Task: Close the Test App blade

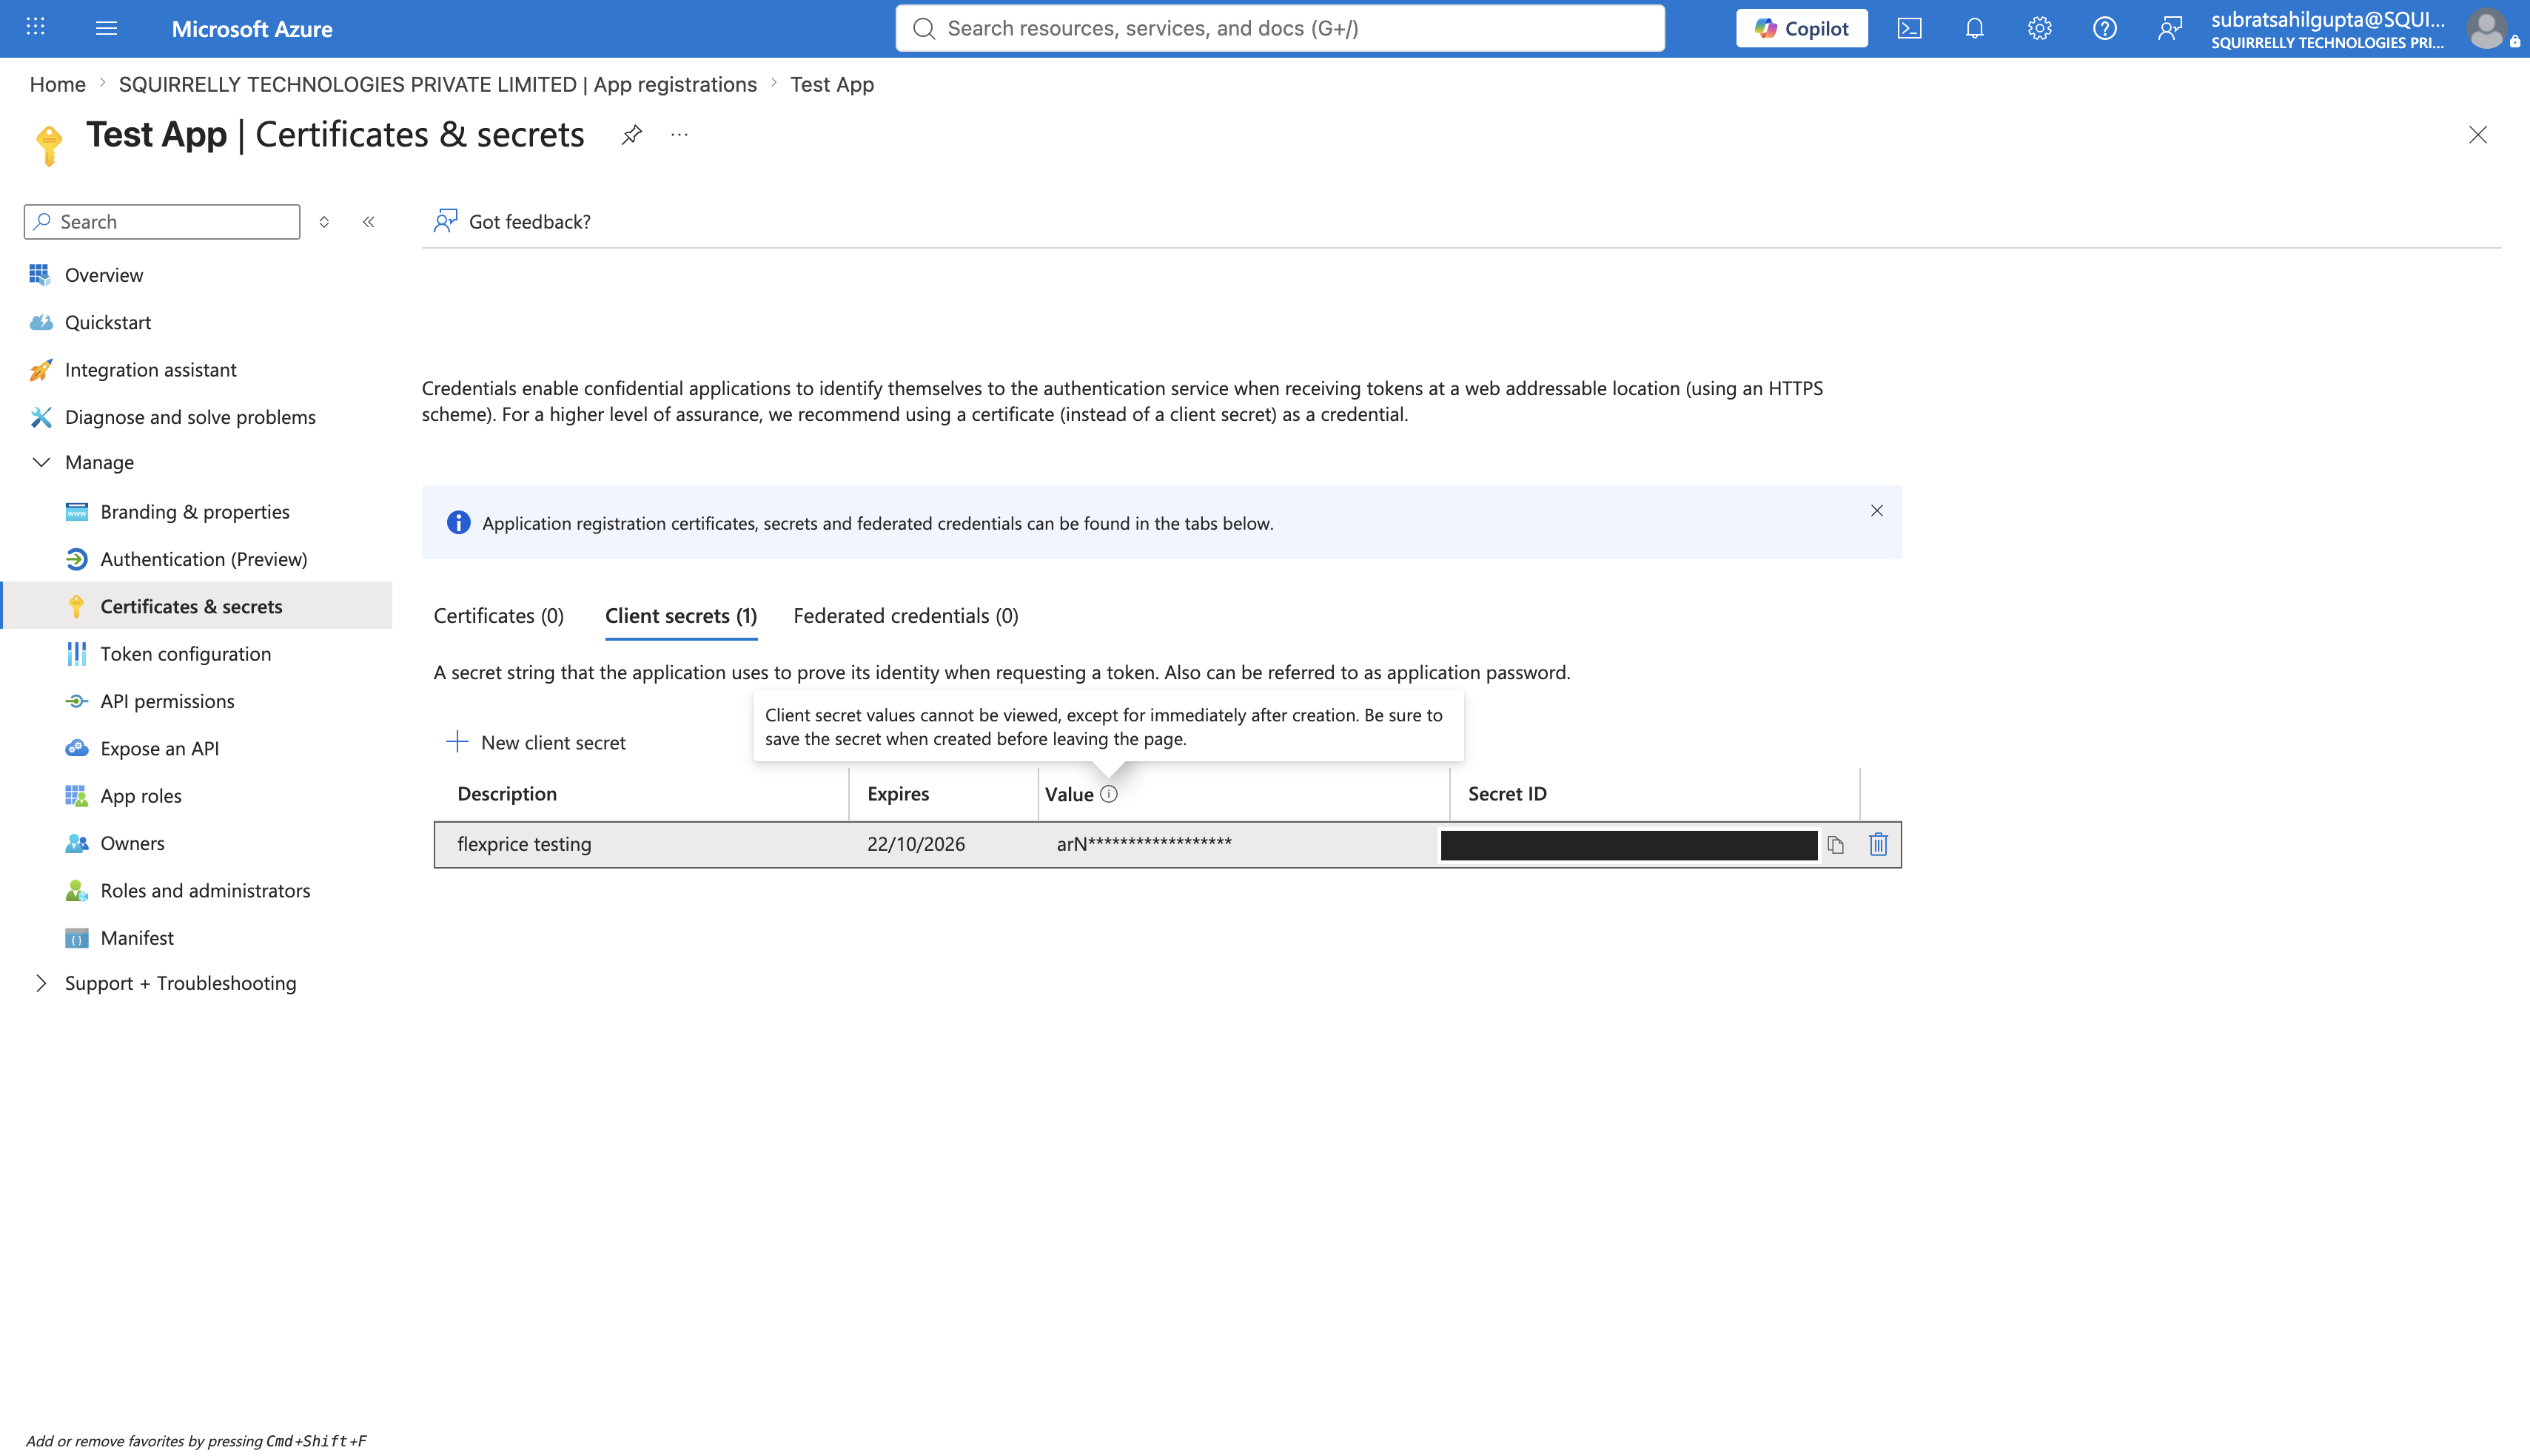Action: click(2477, 134)
